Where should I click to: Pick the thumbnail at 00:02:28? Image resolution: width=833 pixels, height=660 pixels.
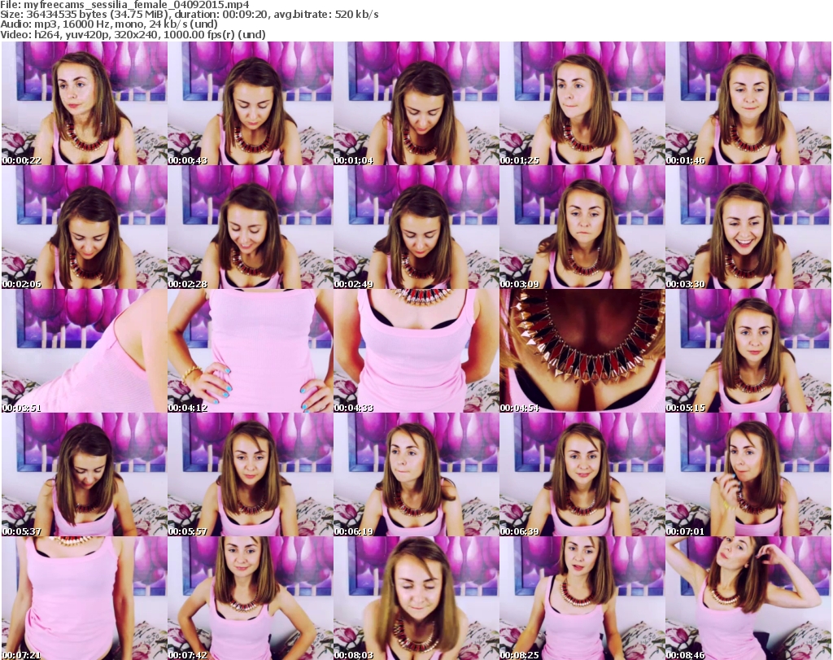click(x=251, y=227)
